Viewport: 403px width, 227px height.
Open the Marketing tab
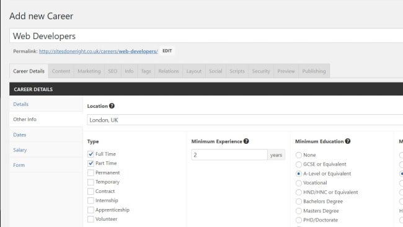point(89,71)
